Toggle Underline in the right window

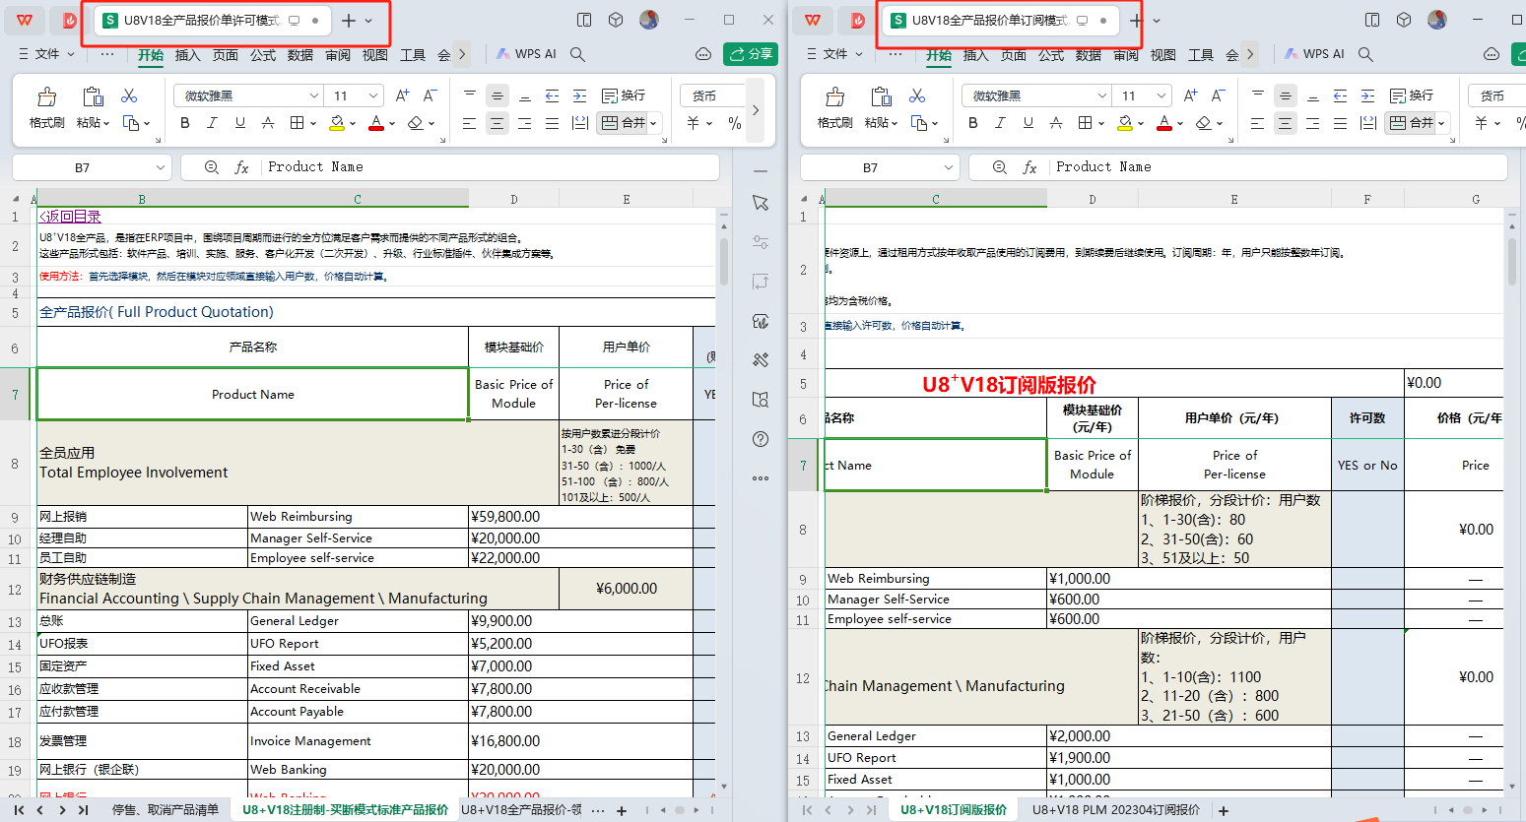[1028, 123]
